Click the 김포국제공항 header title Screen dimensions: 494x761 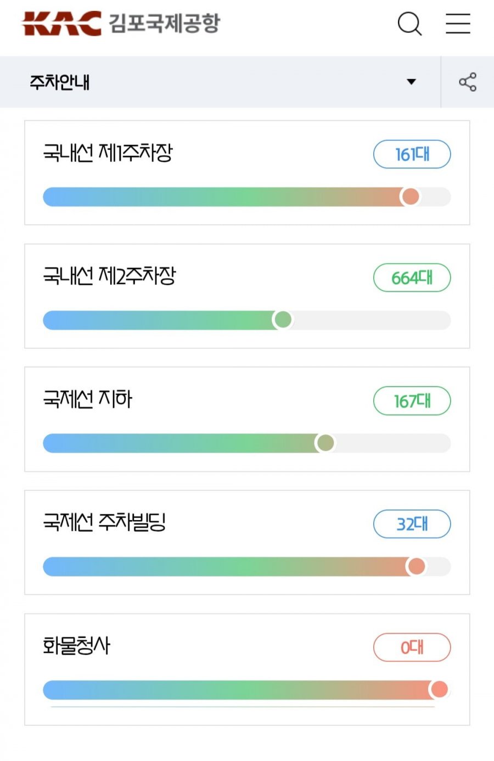coord(164,23)
